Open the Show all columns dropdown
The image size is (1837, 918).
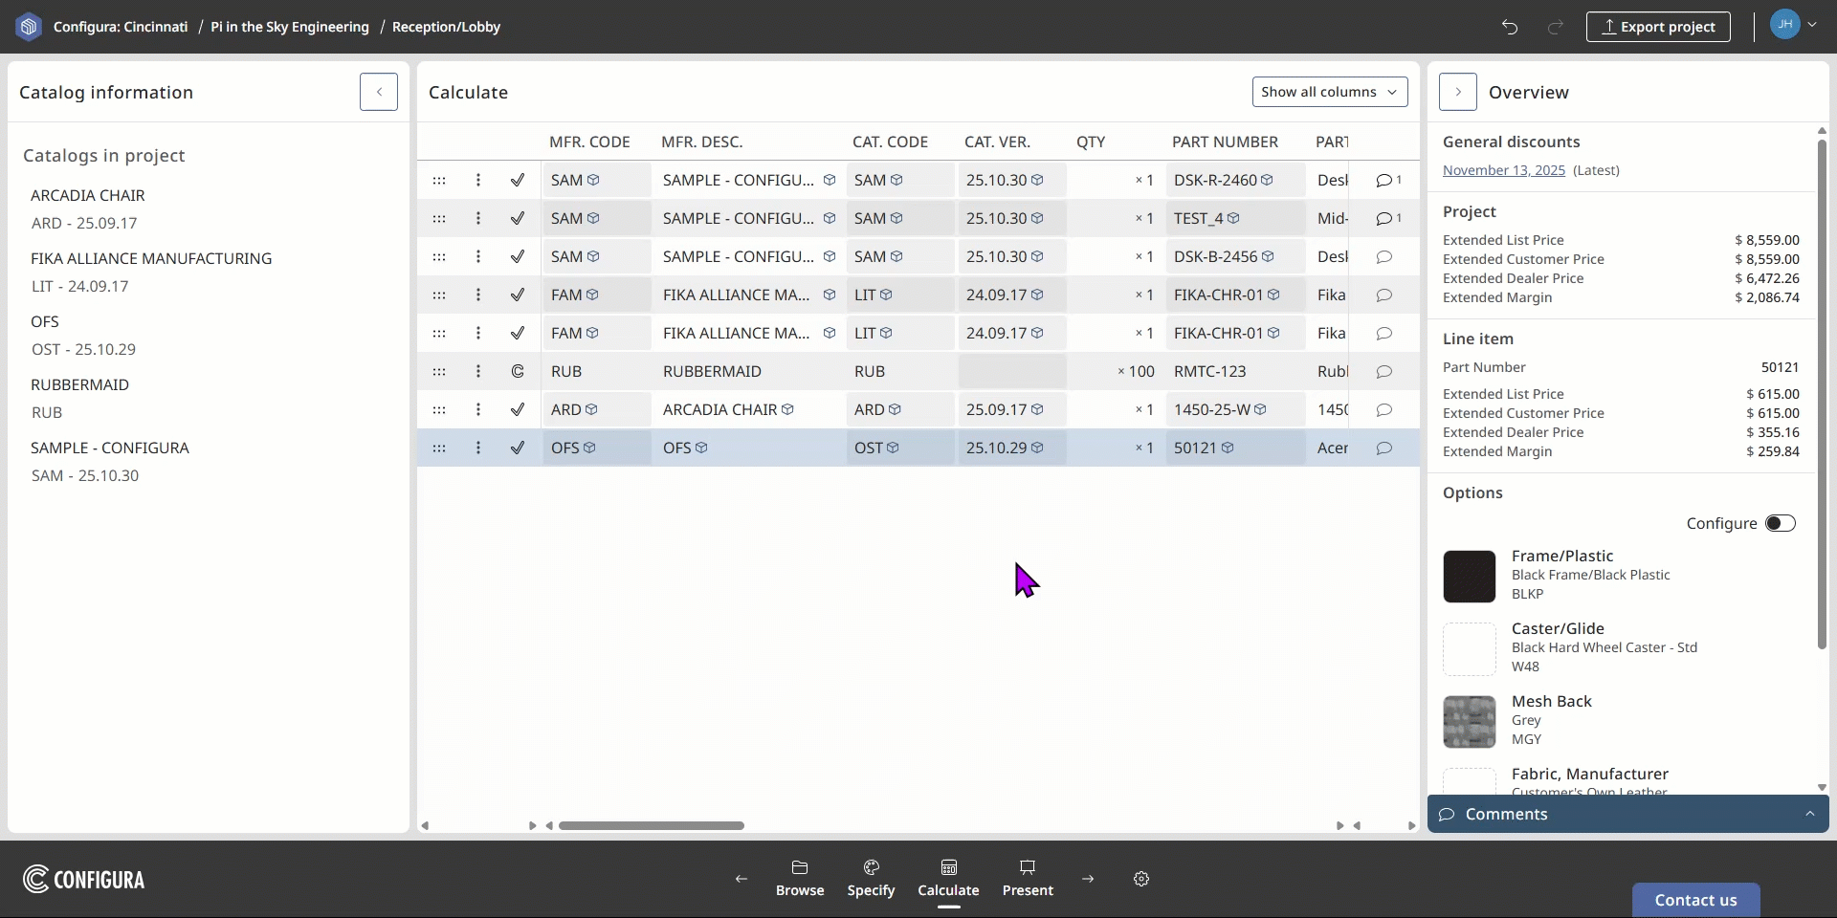pos(1330,92)
